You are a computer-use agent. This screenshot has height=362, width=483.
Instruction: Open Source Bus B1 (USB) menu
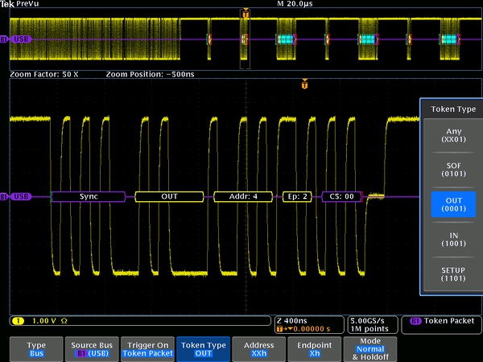click(x=89, y=348)
